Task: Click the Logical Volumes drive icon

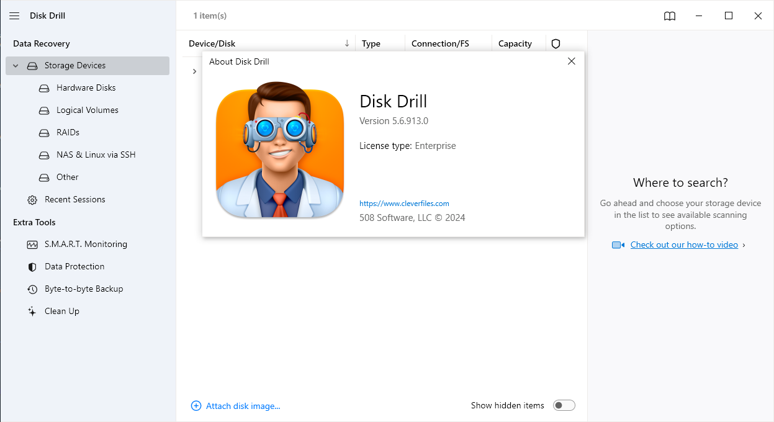Action: click(44, 110)
